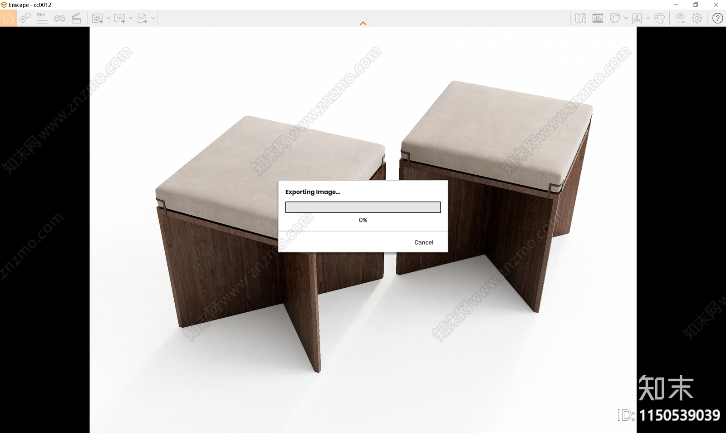The height and width of the screenshot is (433, 726).
Task: Click the screenshot export icon
Action: [x=98, y=18]
